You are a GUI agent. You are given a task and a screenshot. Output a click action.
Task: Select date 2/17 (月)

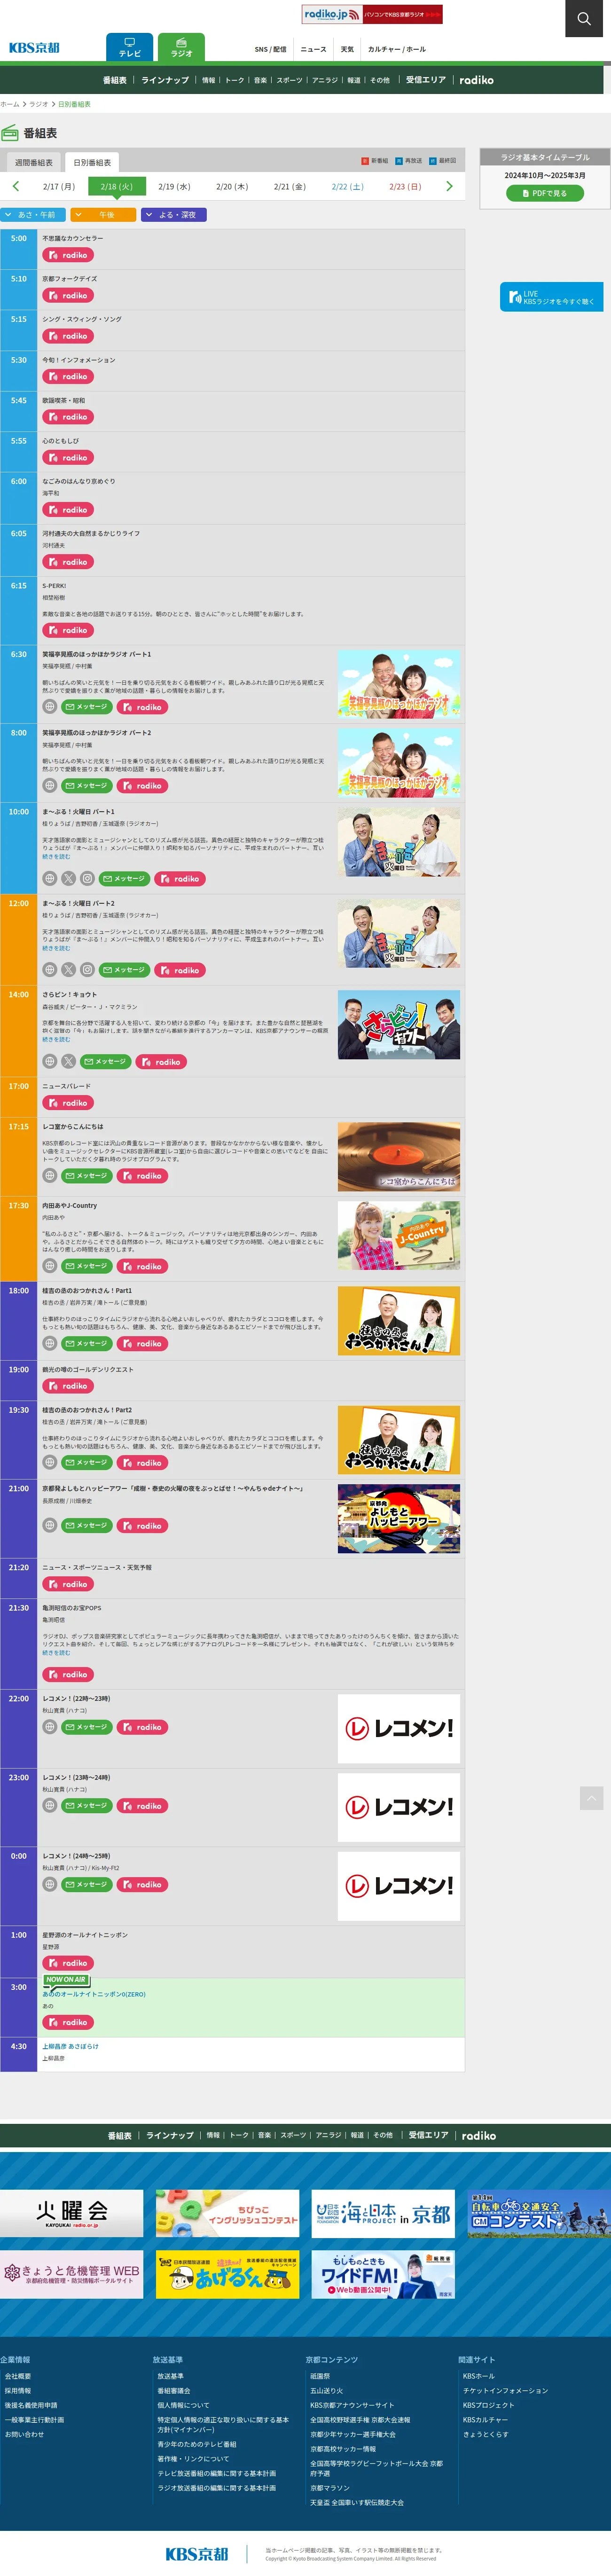pyautogui.click(x=59, y=187)
